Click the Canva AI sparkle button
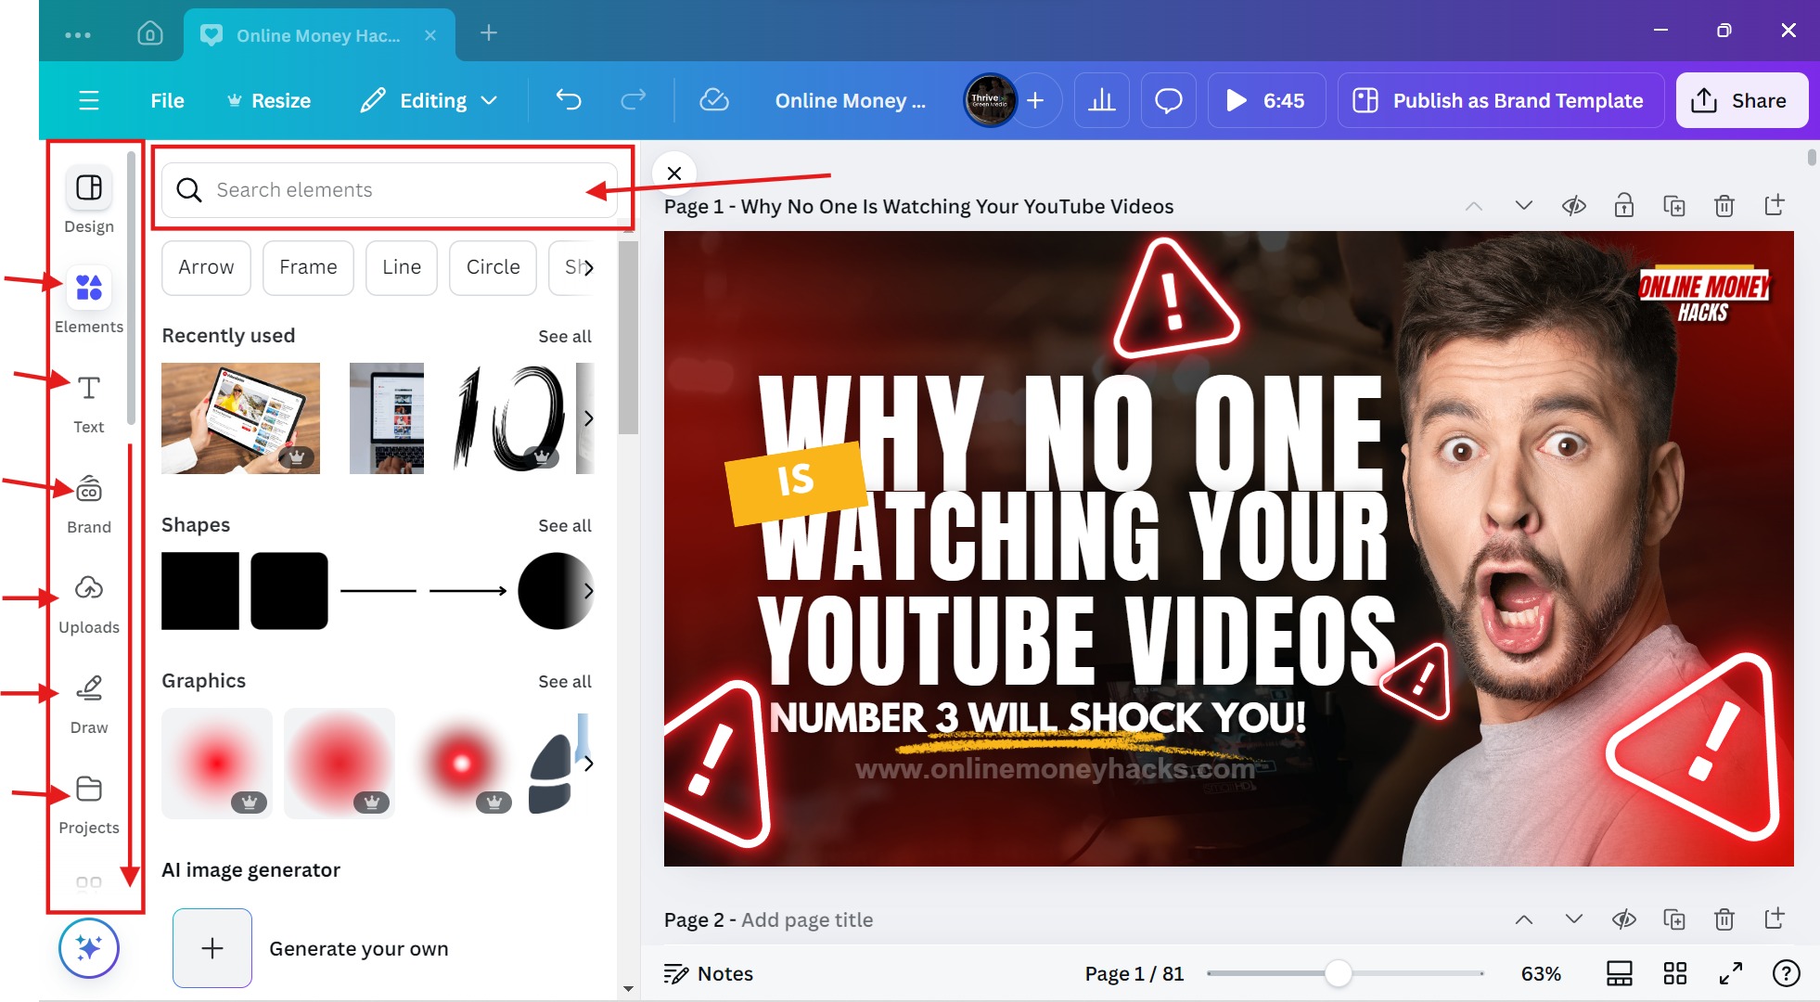The width and height of the screenshot is (1820, 1002). [x=89, y=948]
